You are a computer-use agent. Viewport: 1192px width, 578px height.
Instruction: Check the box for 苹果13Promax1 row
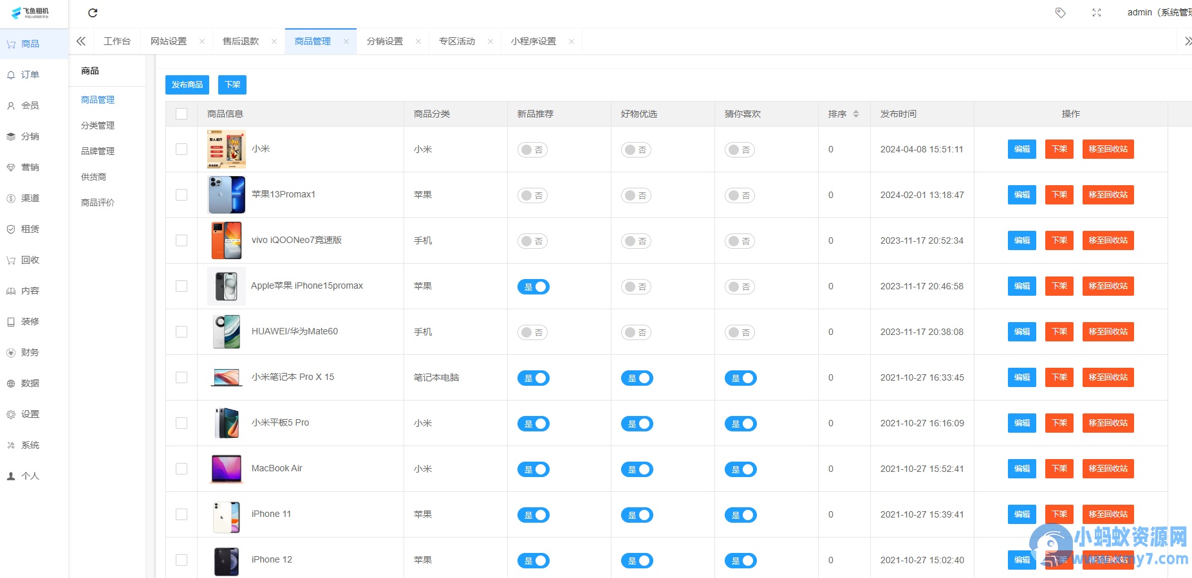click(x=182, y=195)
